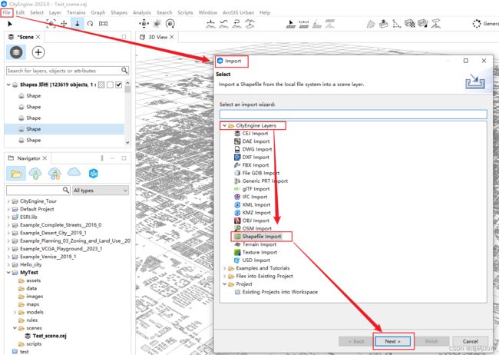Click the group cloud icon in Navigator
This screenshot has width=499, height=355.
pyautogui.click(x=55, y=174)
